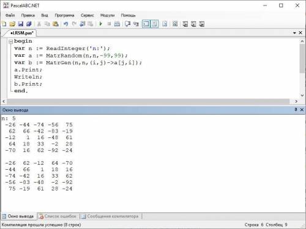Viewport: 306px width, 229px height.
Task: Switch to the Окно вывода bottom tab
Action: [x=19, y=216]
